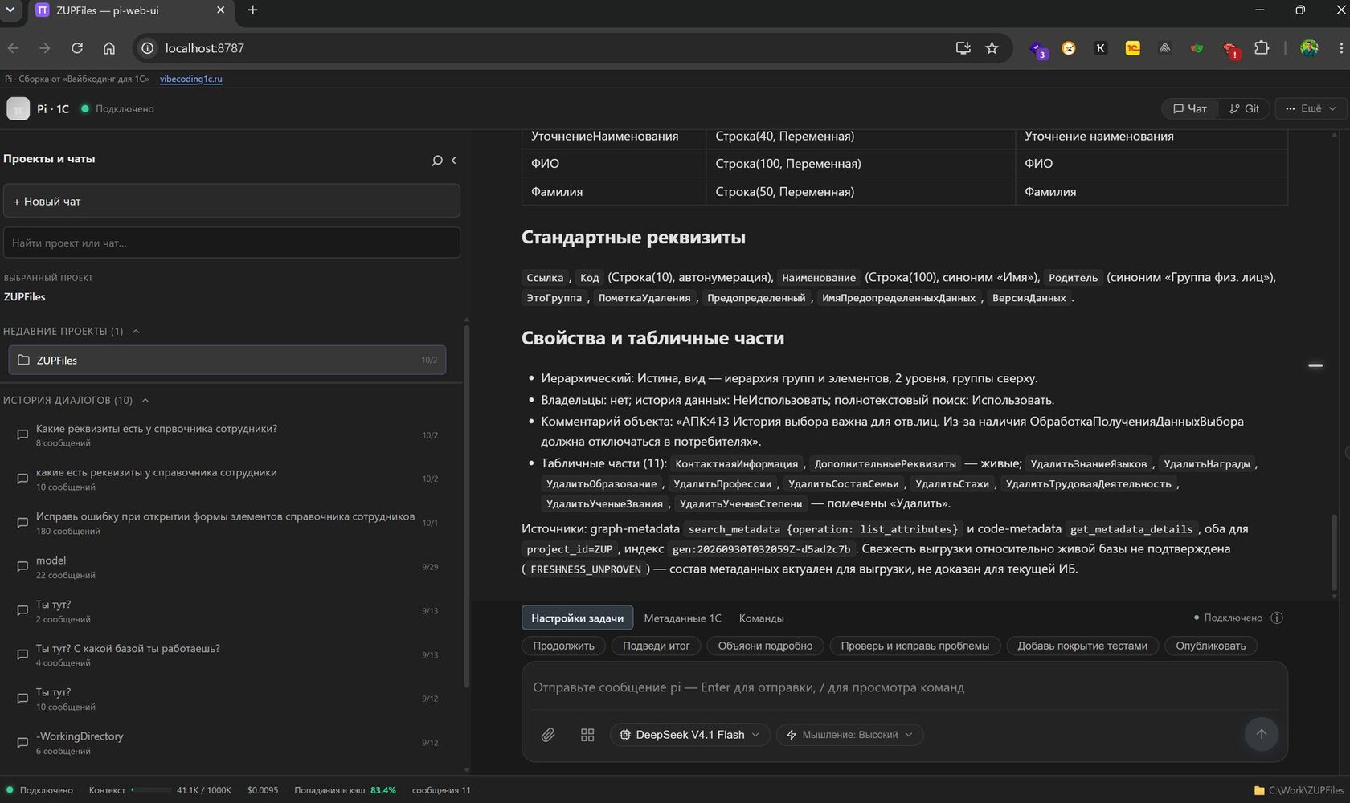Open the -WorkingDirectory chat
Image resolution: width=1350 pixels, height=803 pixels.
pyautogui.click(x=227, y=743)
